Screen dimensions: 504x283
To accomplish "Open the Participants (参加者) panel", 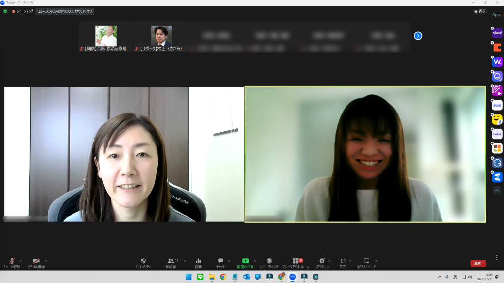I will (x=171, y=263).
